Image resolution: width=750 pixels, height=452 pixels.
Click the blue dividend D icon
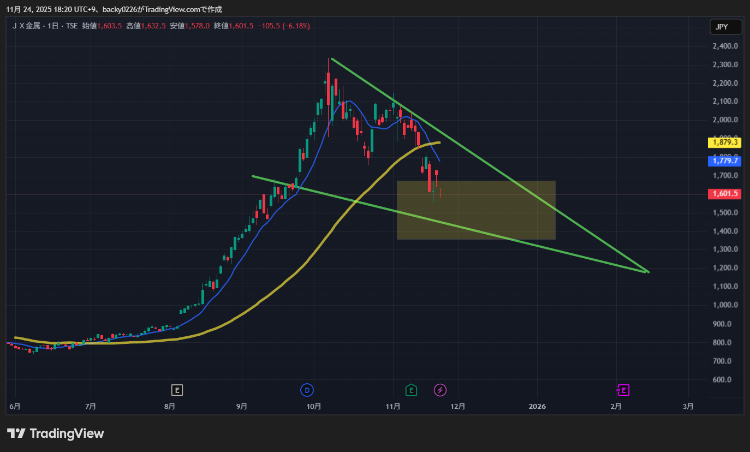pyautogui.click(x=307, y=390)
